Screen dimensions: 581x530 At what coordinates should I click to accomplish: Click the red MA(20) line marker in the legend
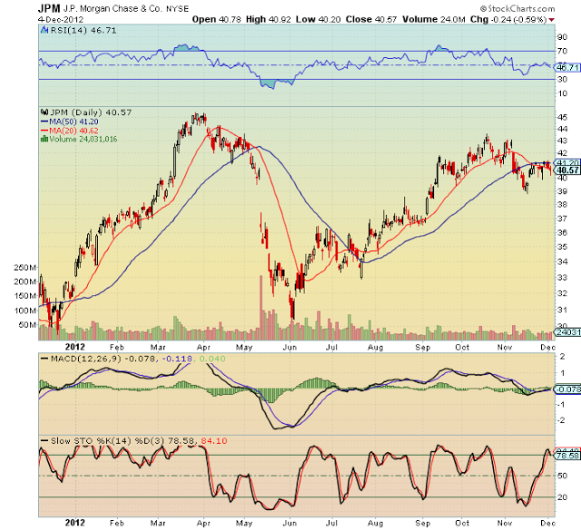(44, 131)
